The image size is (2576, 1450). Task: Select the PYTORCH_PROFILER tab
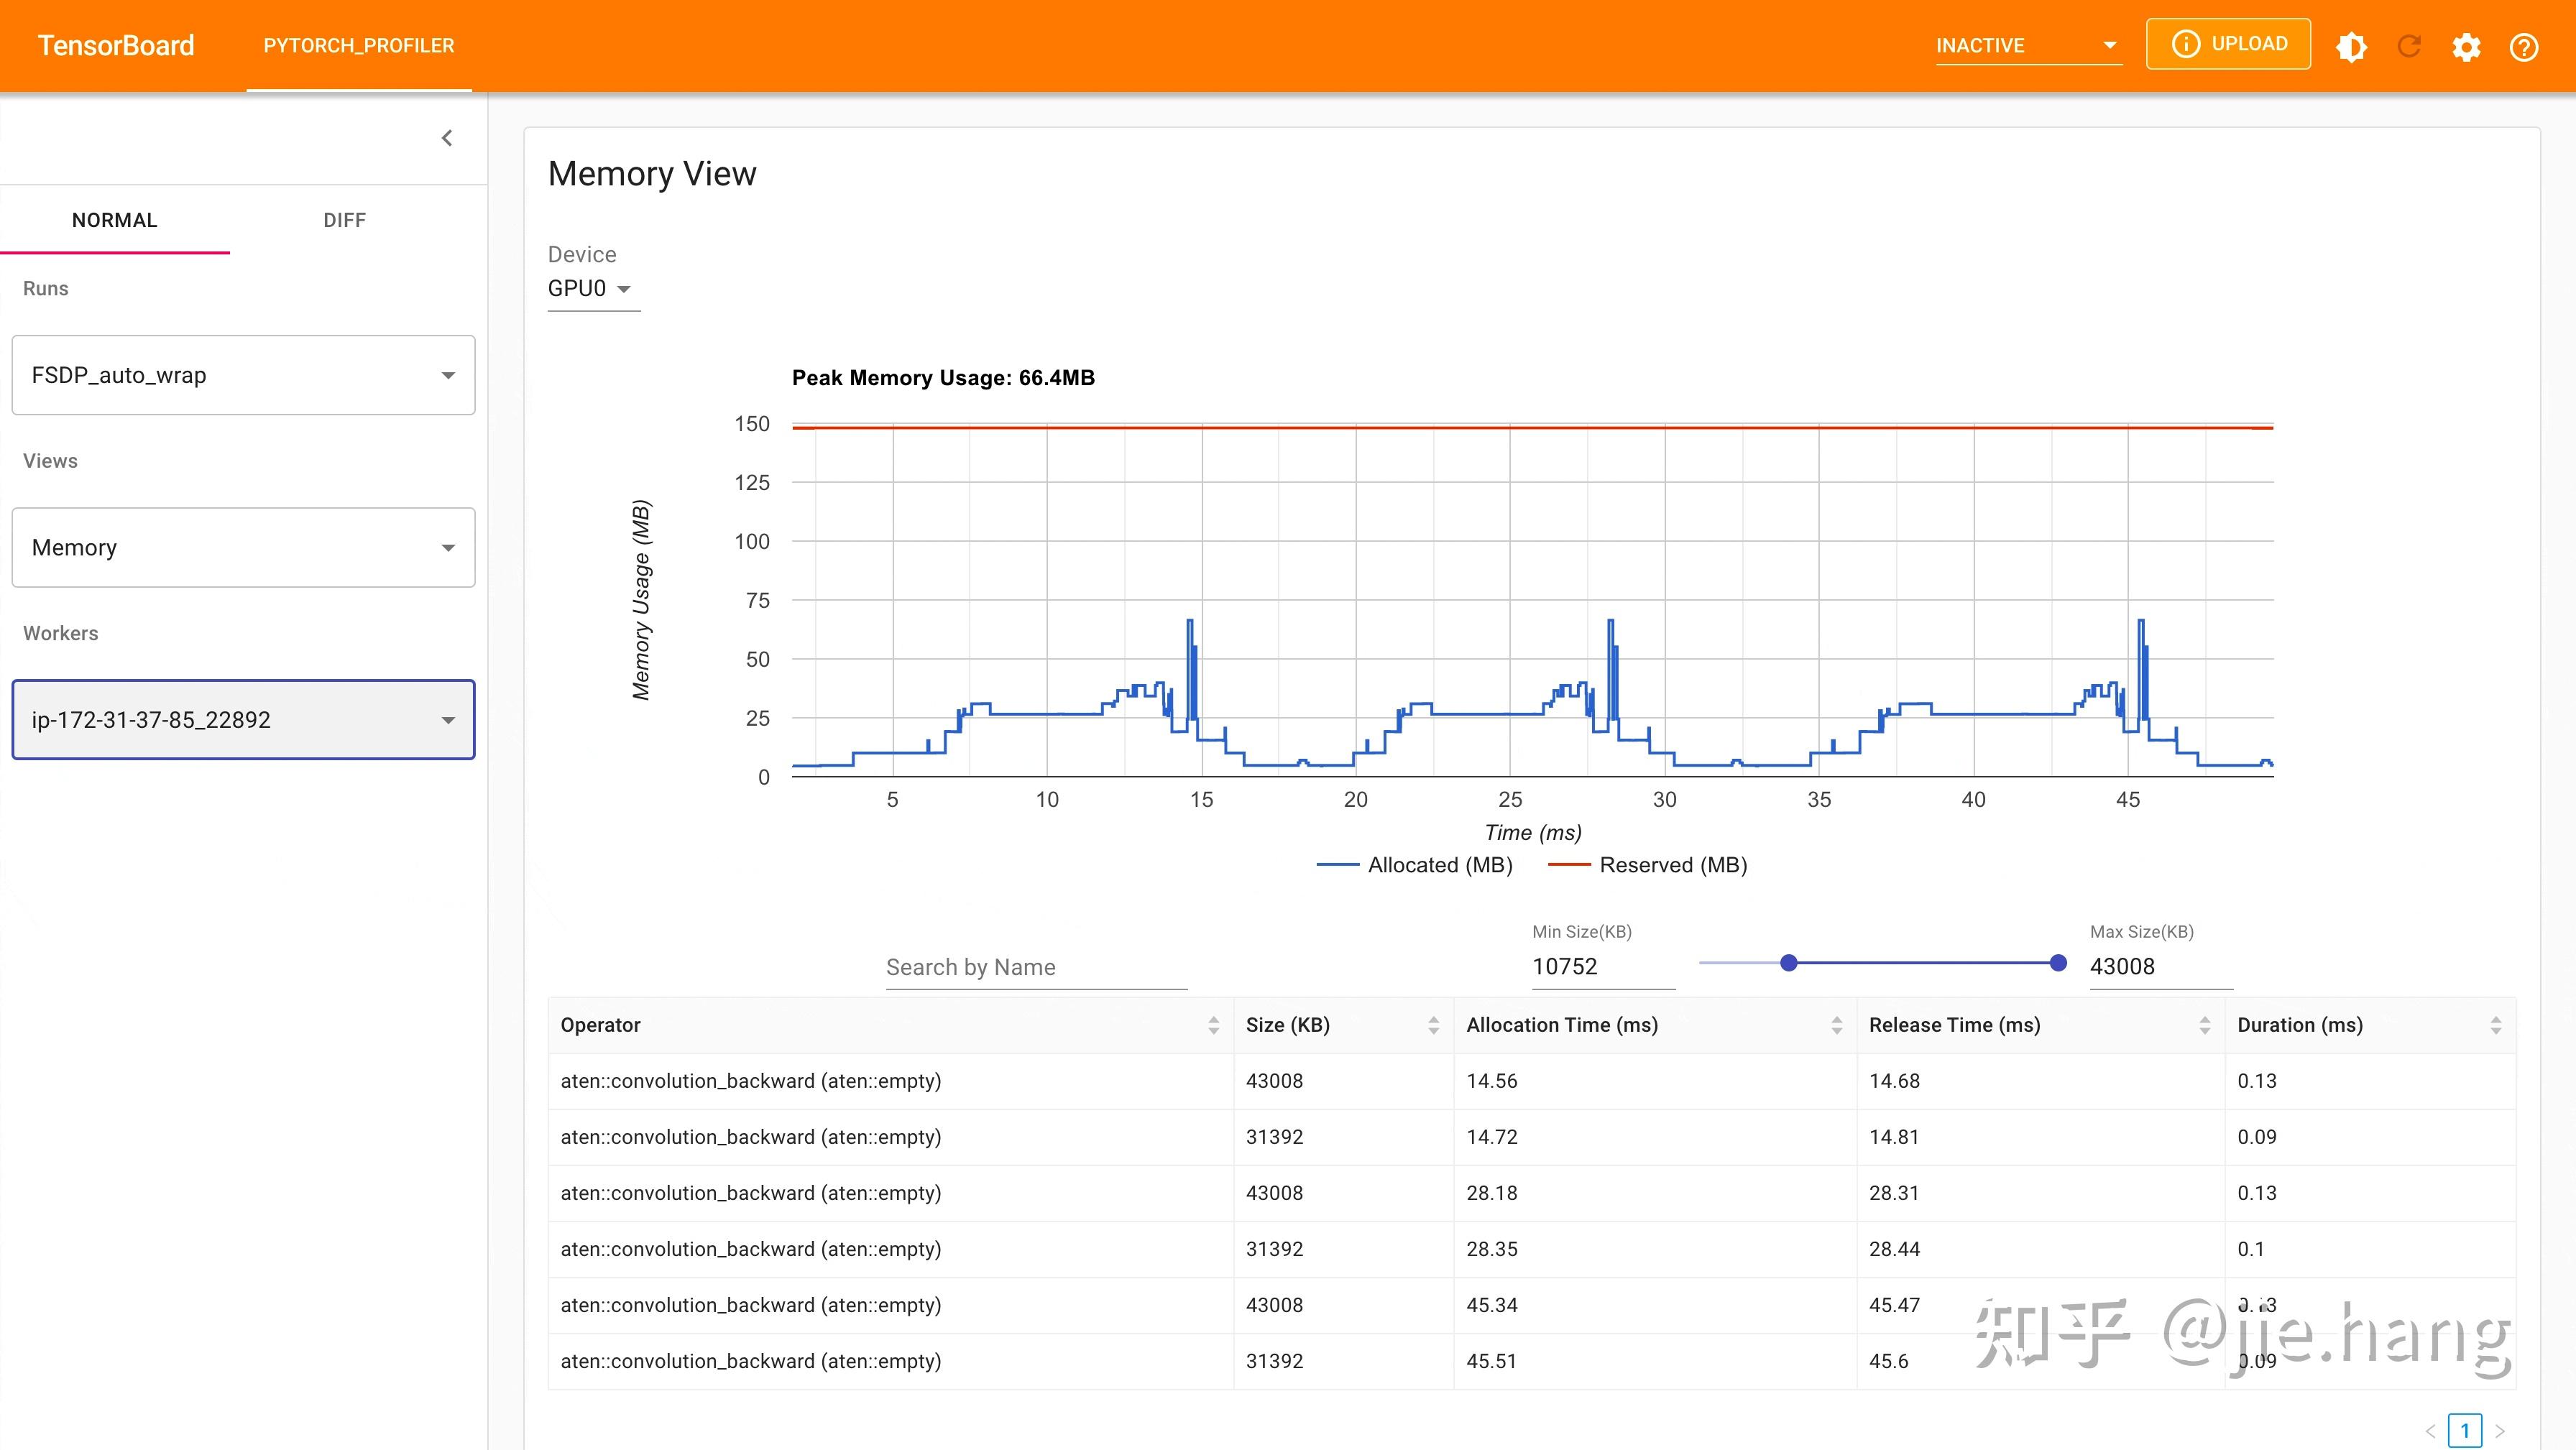click(359, 46)
